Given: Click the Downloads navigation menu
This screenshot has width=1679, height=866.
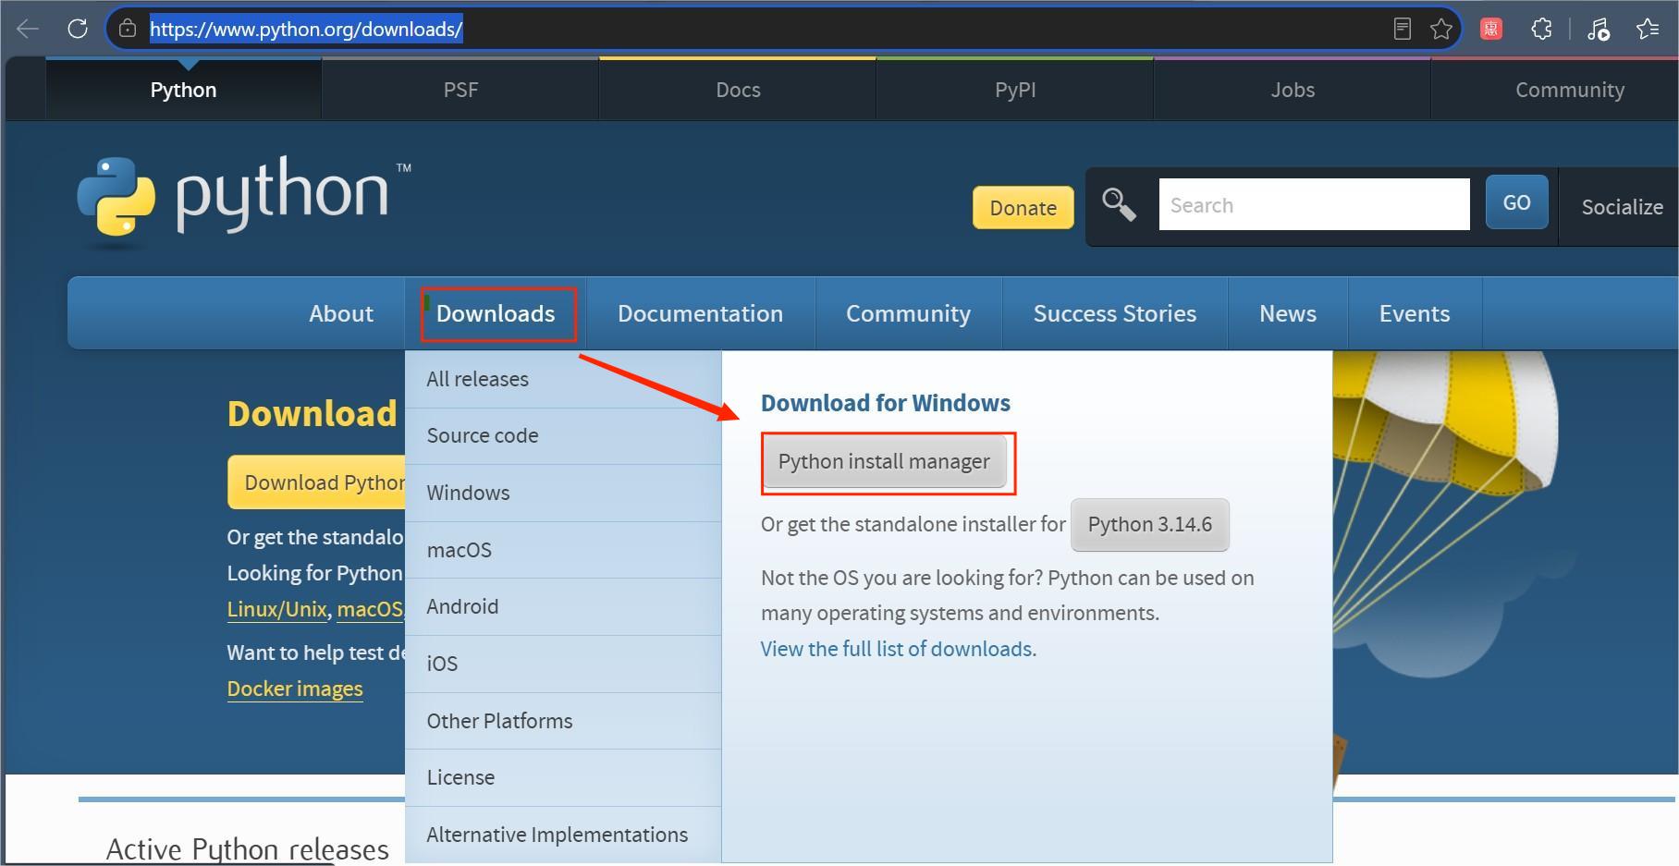Looking at the screenshot, I should click(496, 313).
